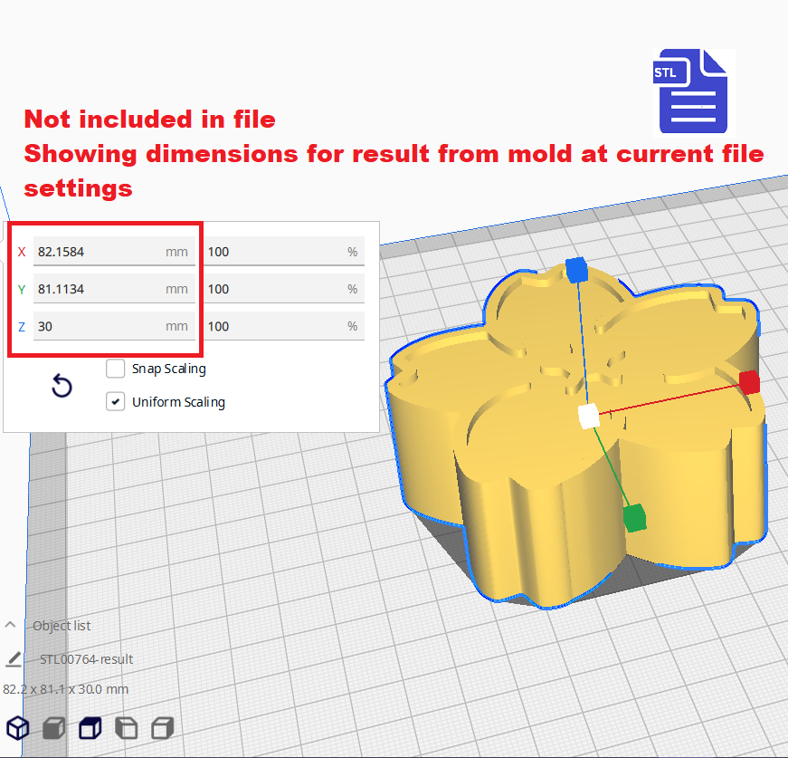Select the right side view cube icon

[162, 727]
